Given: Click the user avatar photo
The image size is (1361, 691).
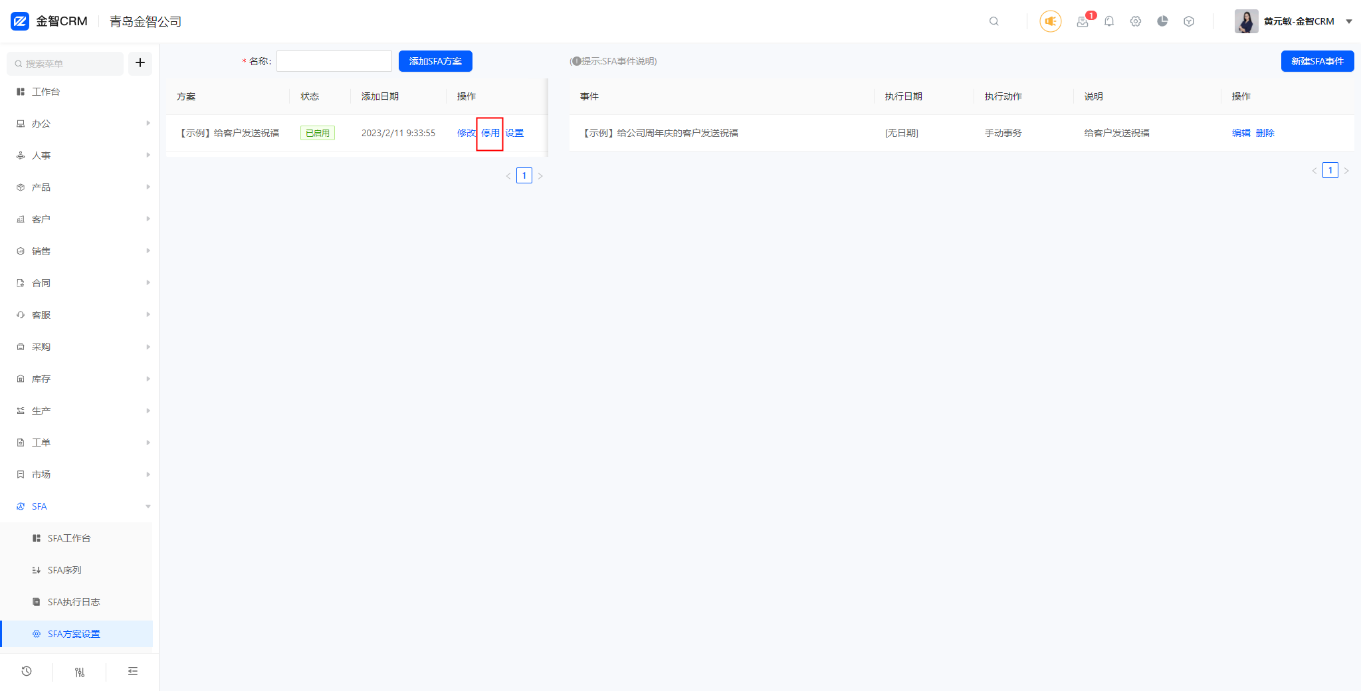Looking at the screenshot, I should (1246, 21).
